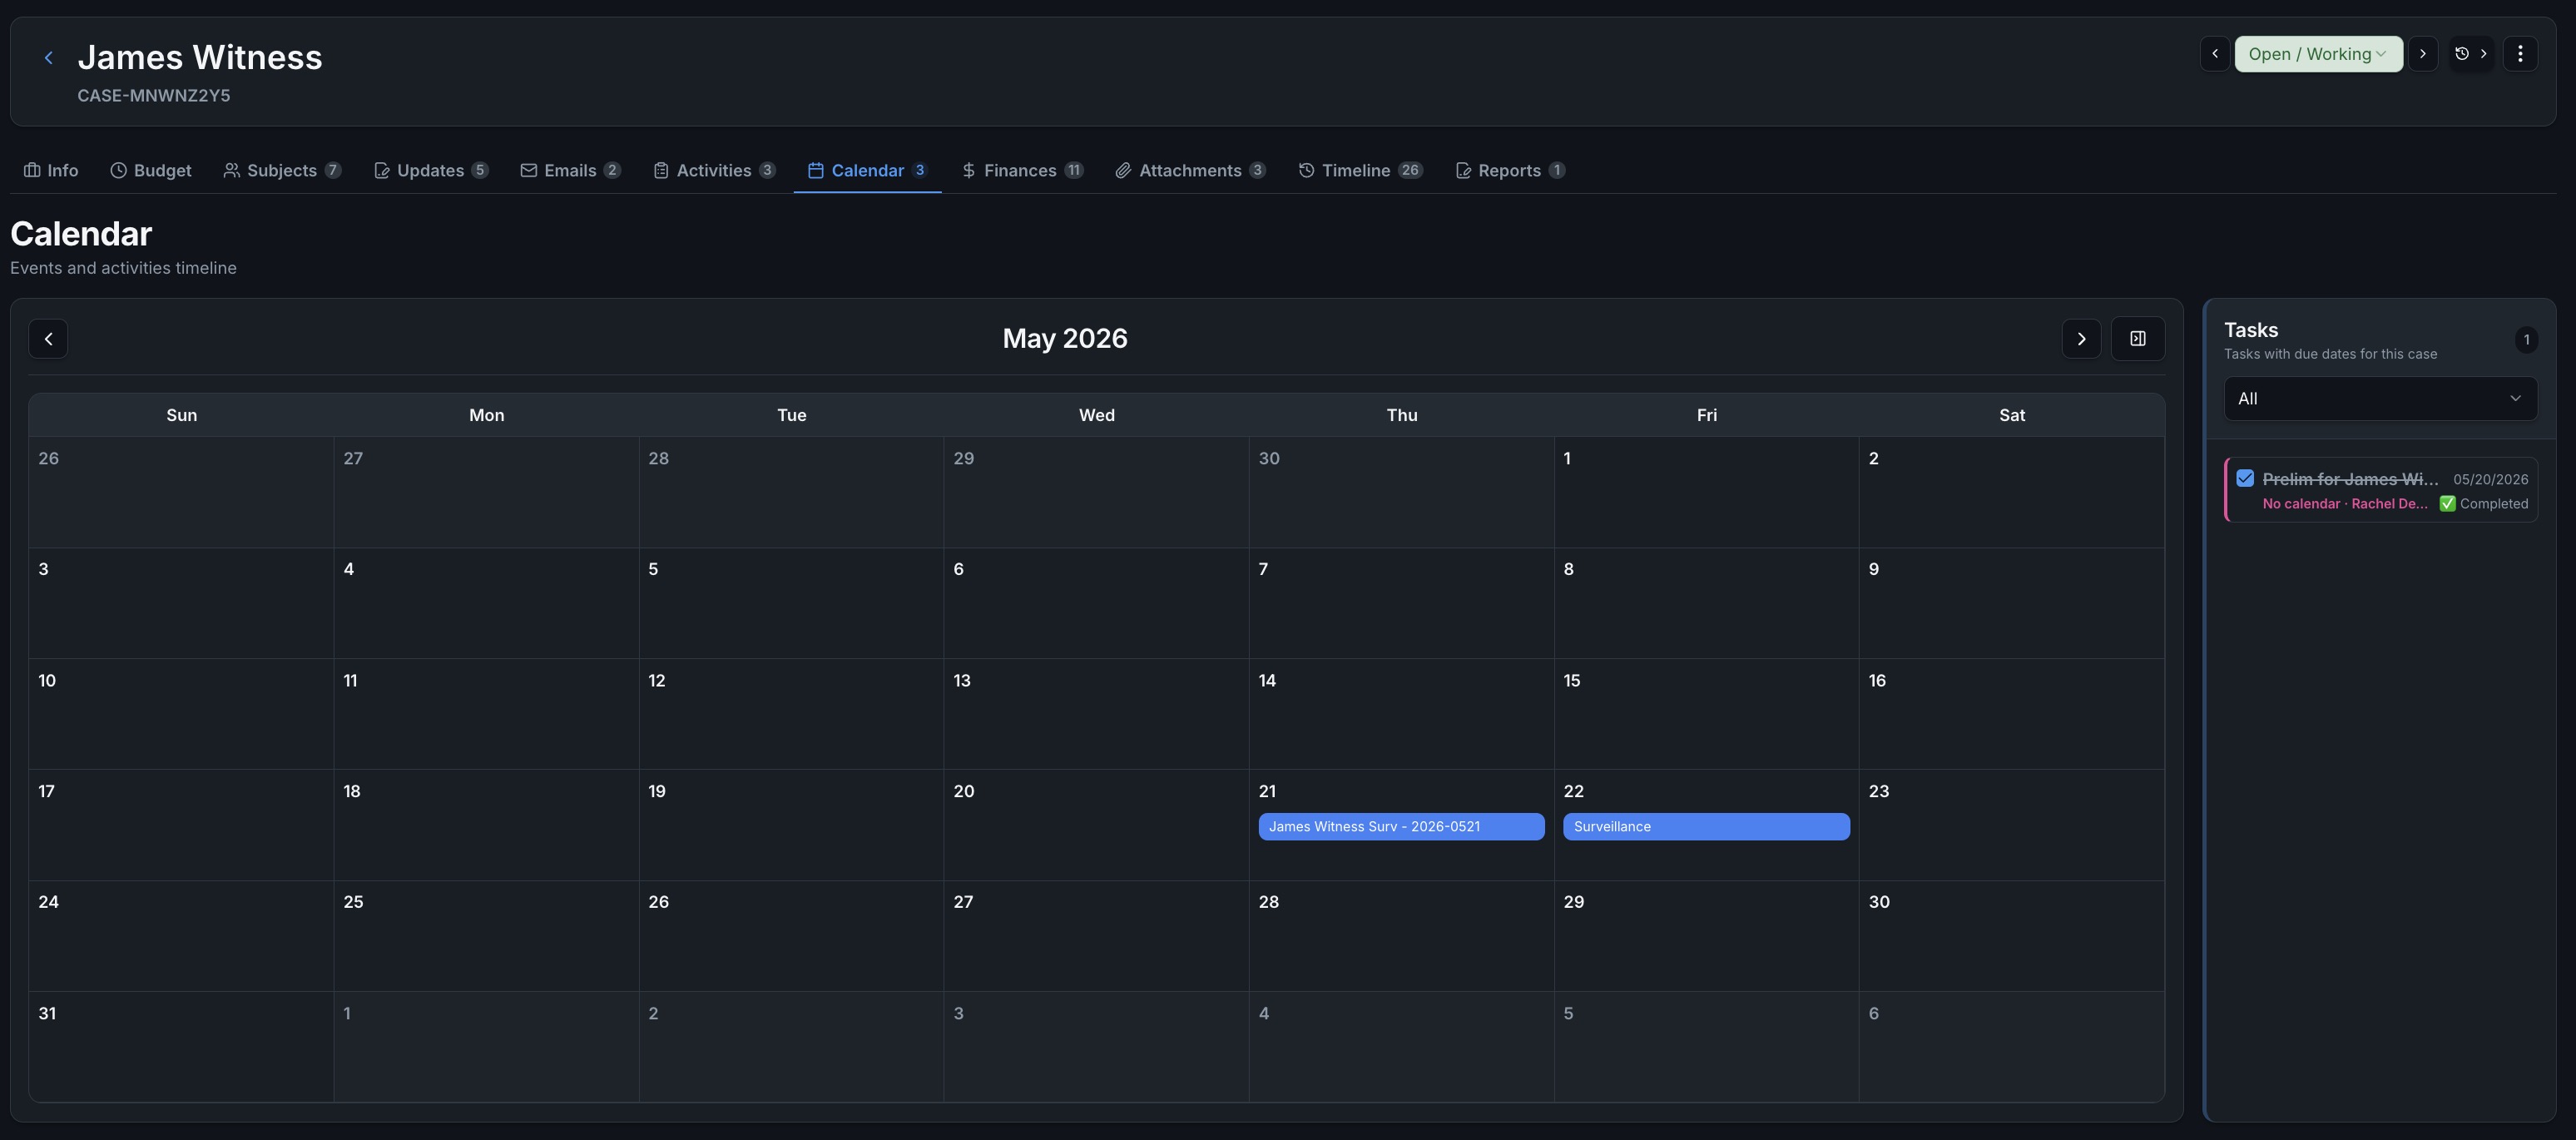This screenshot has height=1140, width=2576.
Task: Click the Thu column header
Action: pyautogui.click(x=1401, y=415)
